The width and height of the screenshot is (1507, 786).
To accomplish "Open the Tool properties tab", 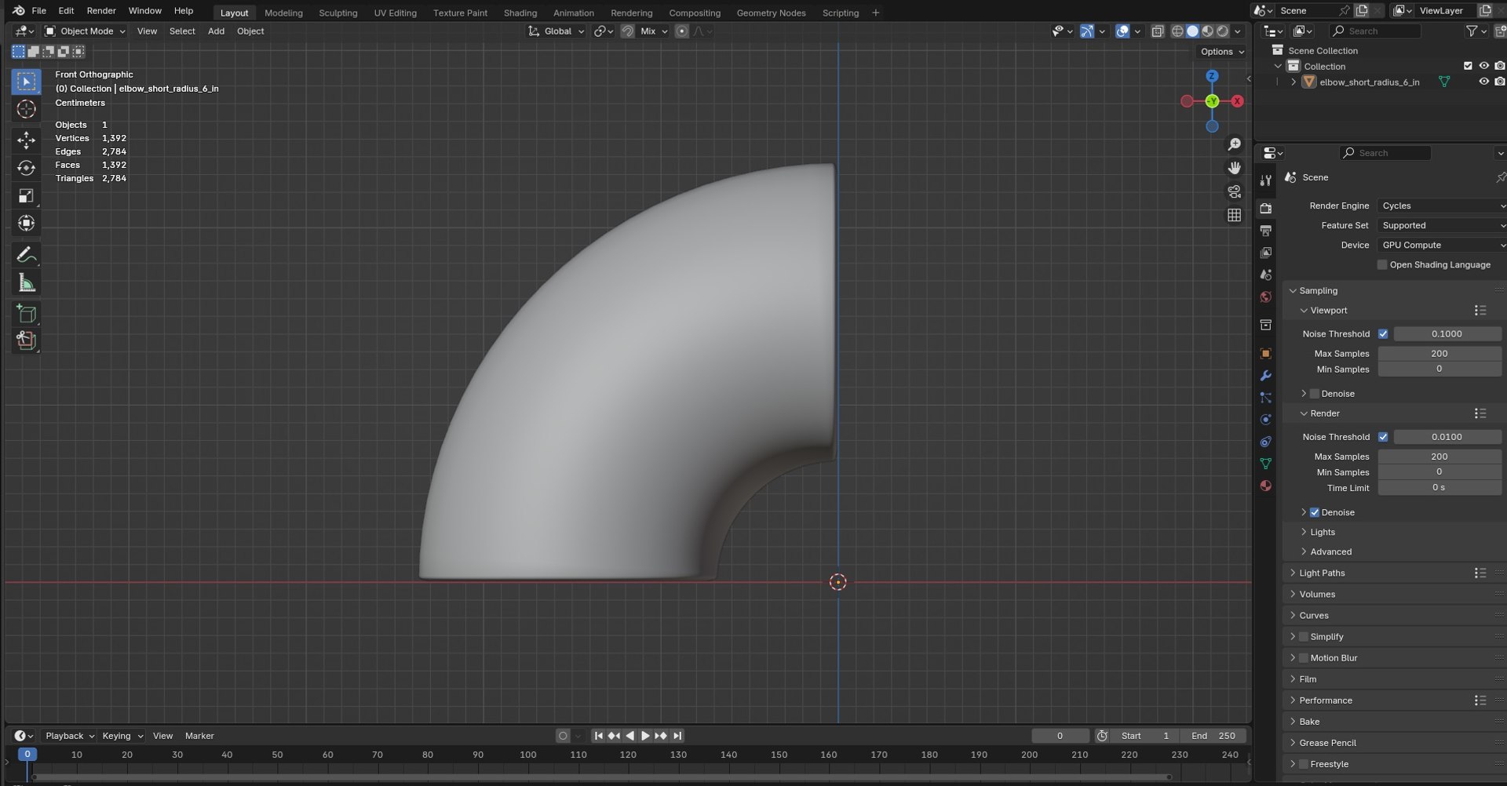I will pos(1265,180).
